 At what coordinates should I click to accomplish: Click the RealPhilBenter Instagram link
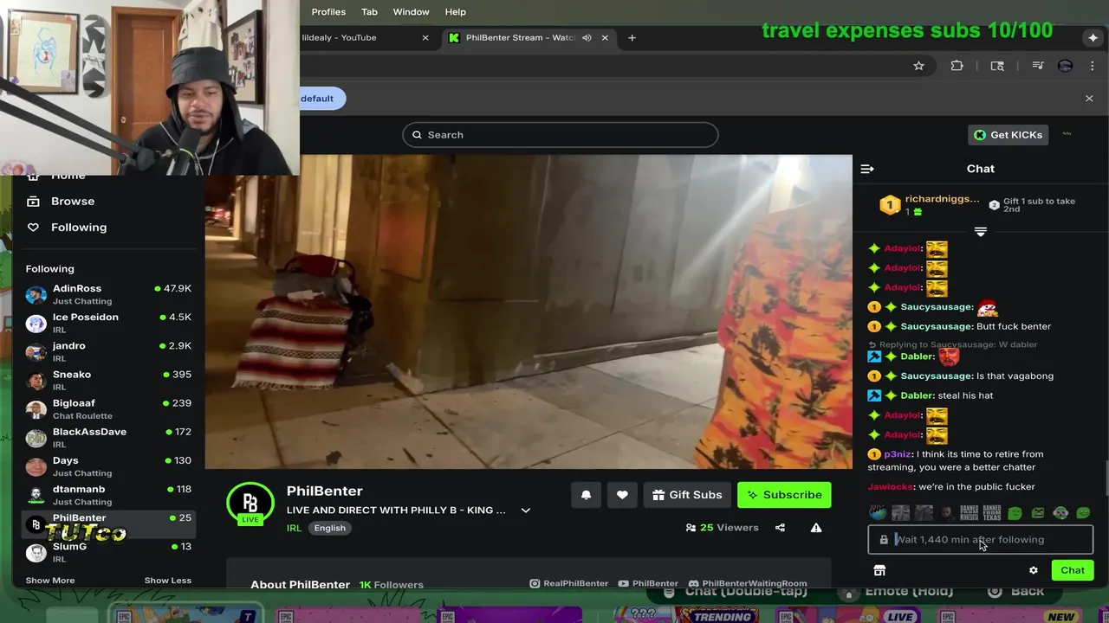pyautogui.click(x=569, y=584)
